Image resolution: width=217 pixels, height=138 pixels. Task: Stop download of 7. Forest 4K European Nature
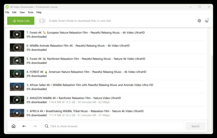click(17, 34)
